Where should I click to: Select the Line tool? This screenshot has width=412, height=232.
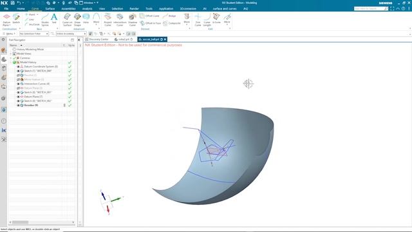(x=30, y=19)
